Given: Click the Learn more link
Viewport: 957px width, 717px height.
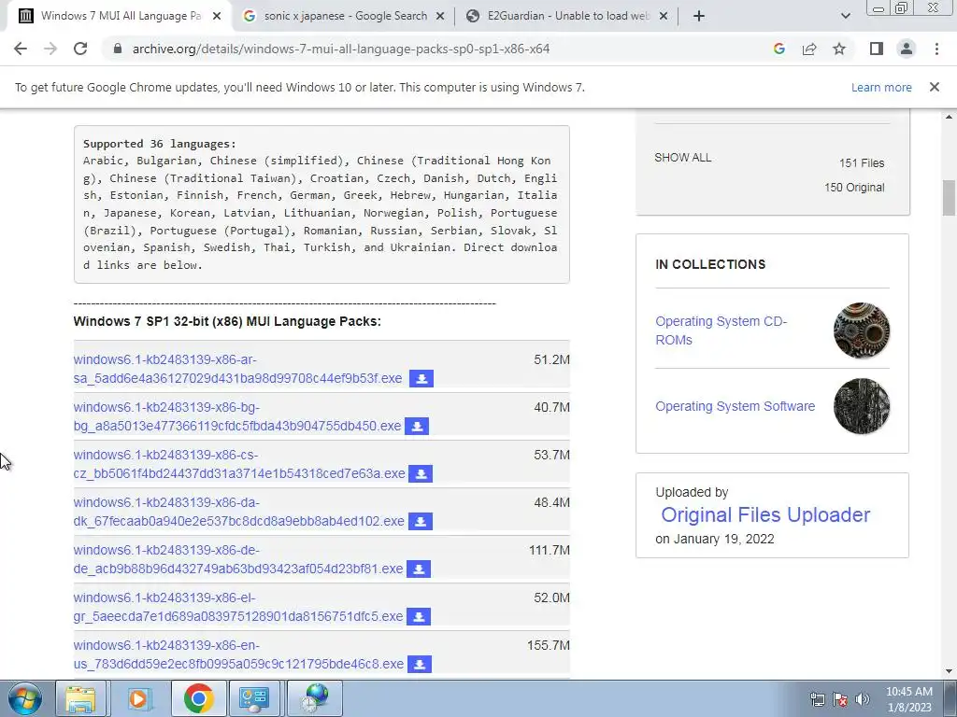Looking at the screenshot, I should click(x=881, y=87).
